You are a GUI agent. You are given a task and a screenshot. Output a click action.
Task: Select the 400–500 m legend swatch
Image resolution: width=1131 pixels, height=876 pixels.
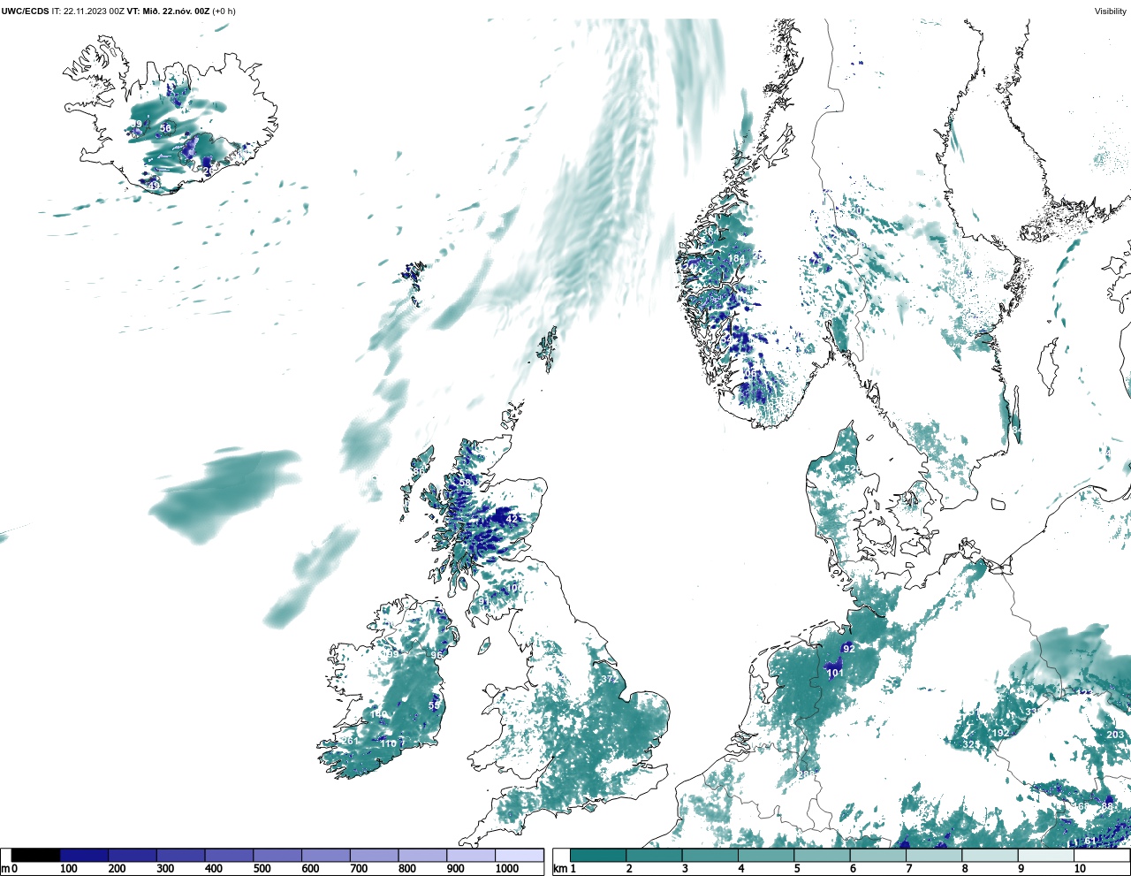point(229,855)
